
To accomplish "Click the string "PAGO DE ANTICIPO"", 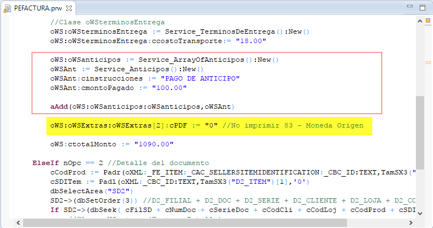I will (200, 78).
